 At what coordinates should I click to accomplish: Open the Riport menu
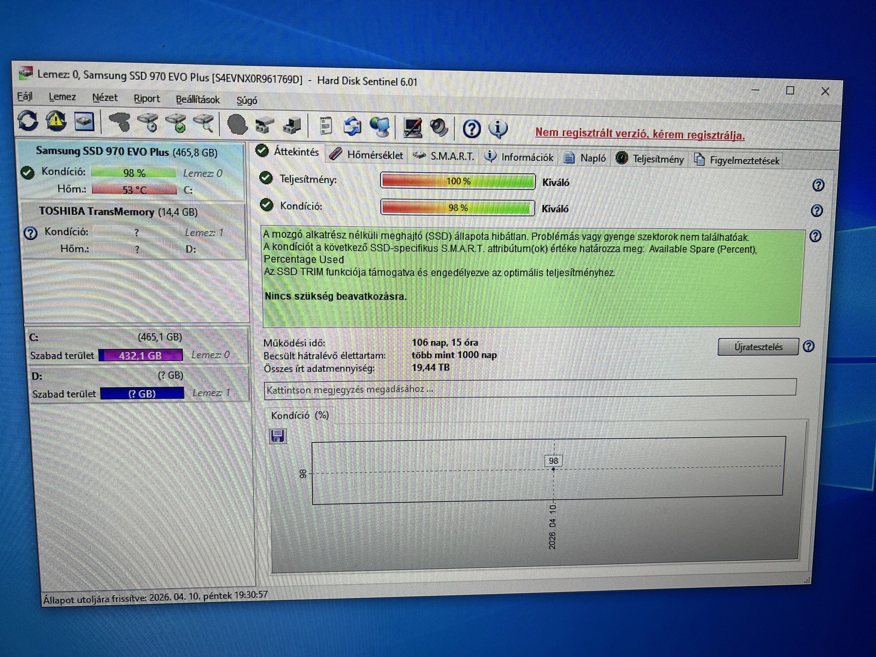pyautogui.click(x=147, y=98)
